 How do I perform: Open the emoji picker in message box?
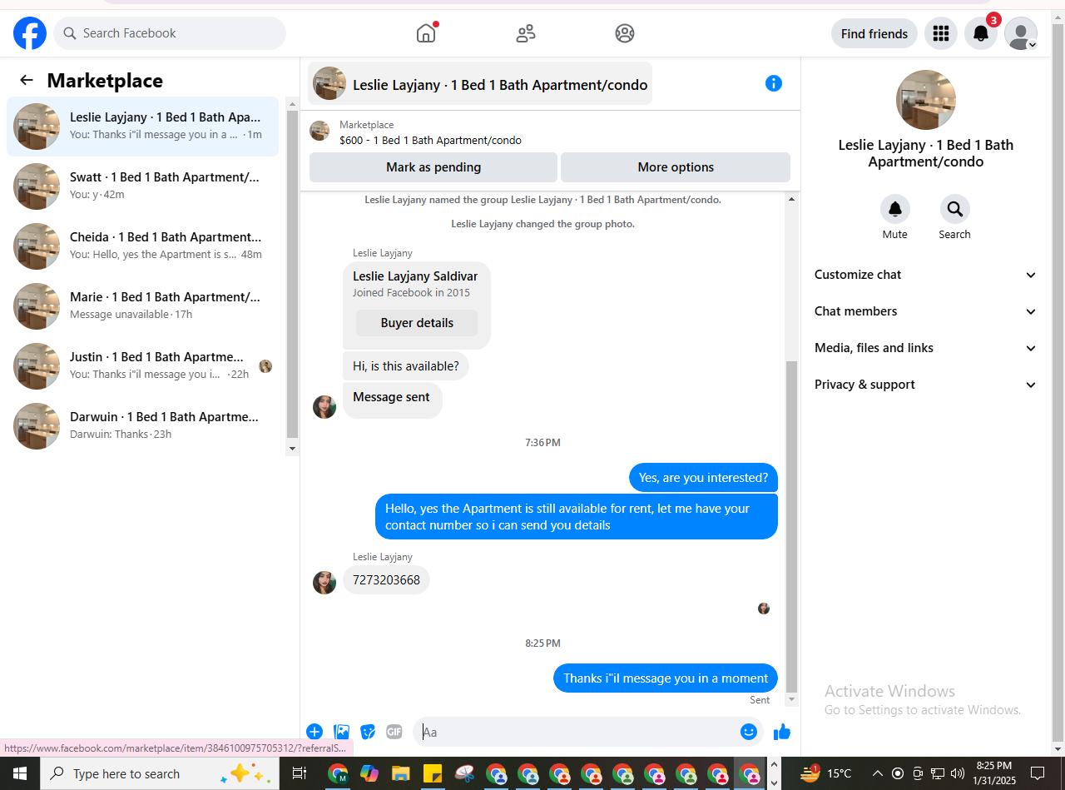click(749, 732)
